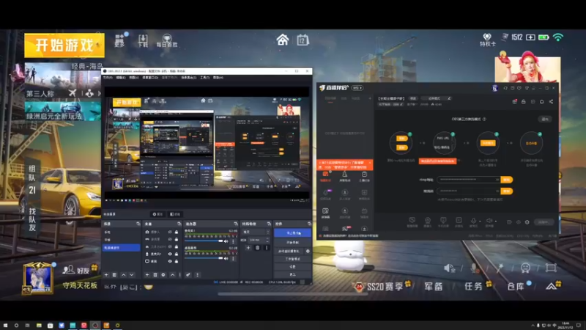Open the OBS scene transition type dropdown
The width and height of the screenshot is (586, 330).
256,232
